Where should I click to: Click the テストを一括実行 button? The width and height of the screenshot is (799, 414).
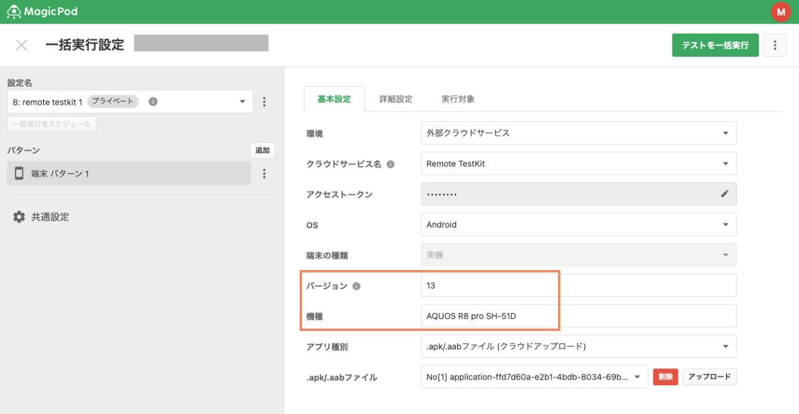pyautogui.click(x=715, y=45)
